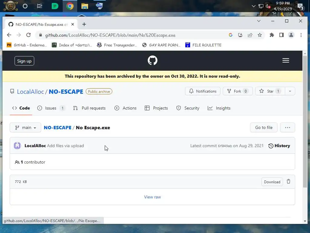Open the 'Index of ~dartz/i...' bookmark
310x233 pixels.
pyautogui.click(x=72, y=45)
